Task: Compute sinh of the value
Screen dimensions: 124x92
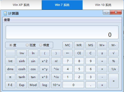Action: click(22, 61)
